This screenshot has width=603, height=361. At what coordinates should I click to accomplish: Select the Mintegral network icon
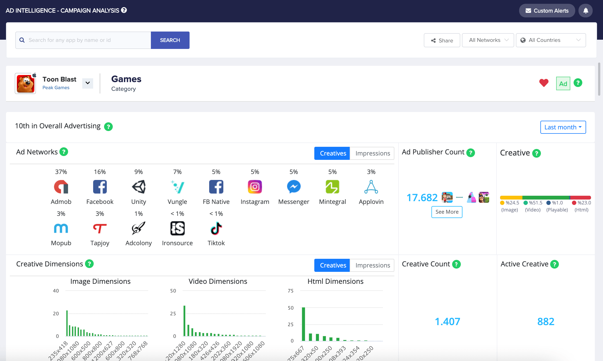point(333,187)
